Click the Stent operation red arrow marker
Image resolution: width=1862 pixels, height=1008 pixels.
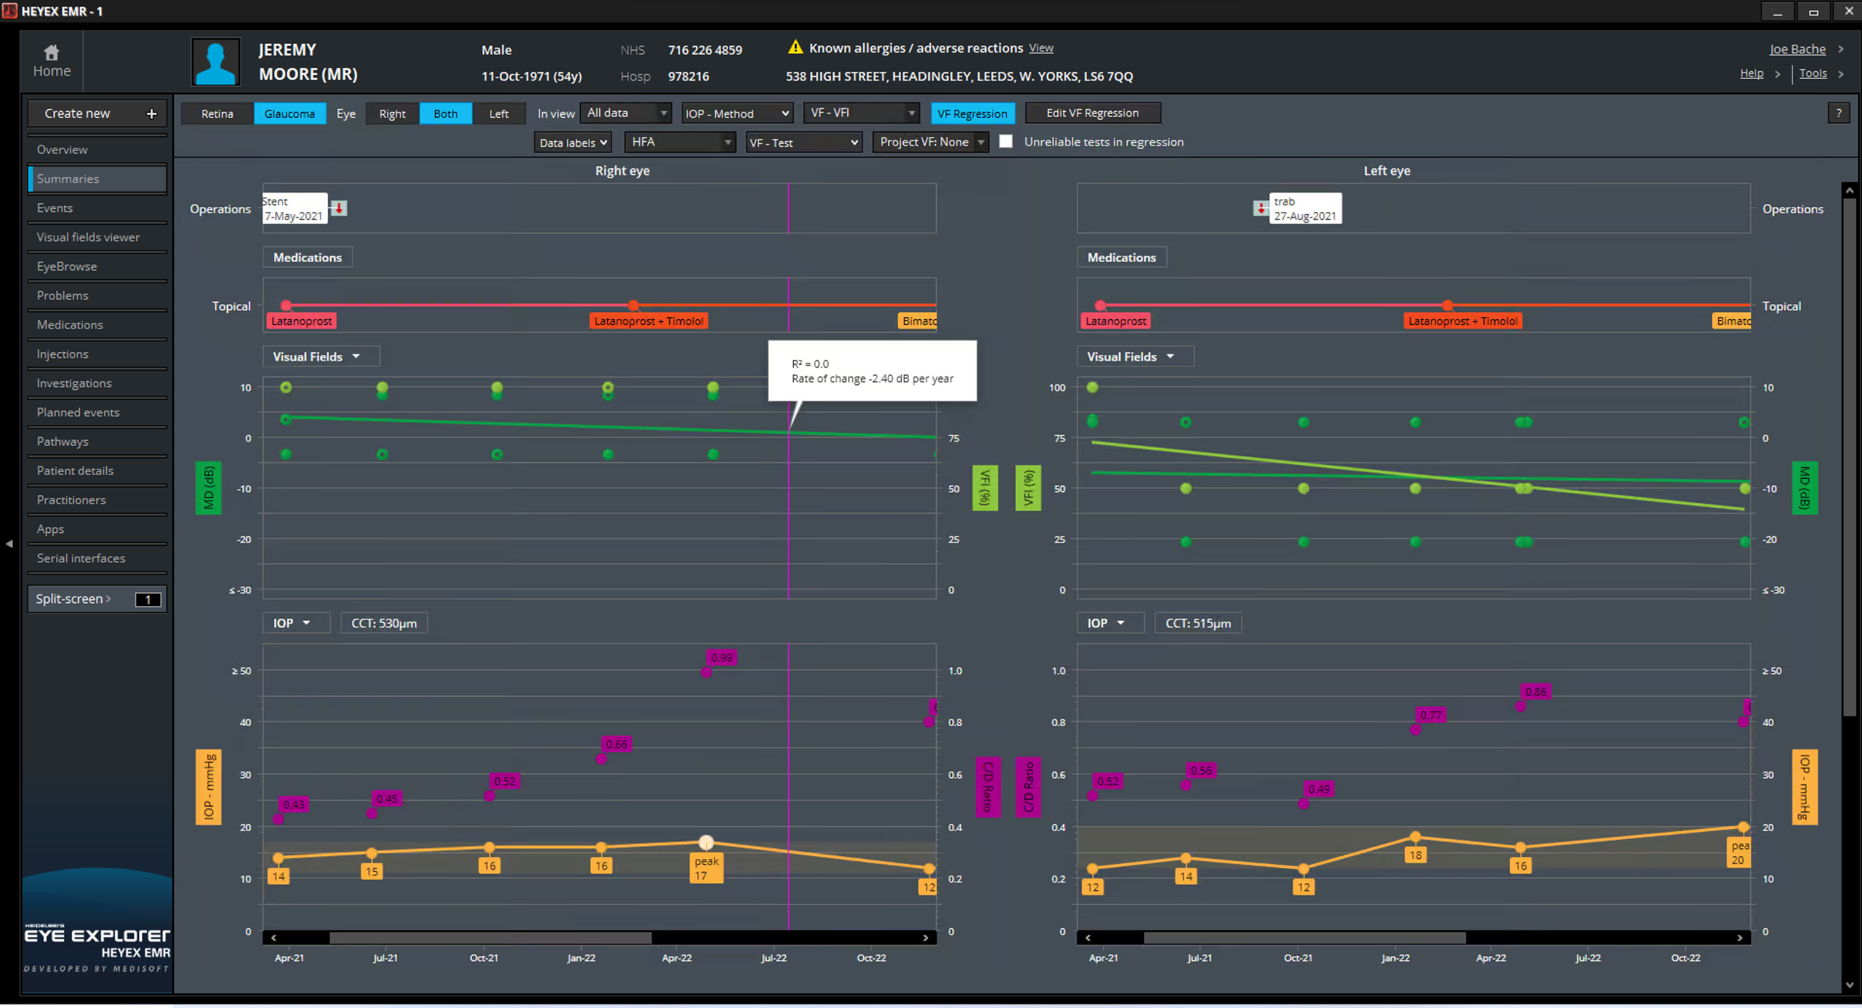click(338, 209)
